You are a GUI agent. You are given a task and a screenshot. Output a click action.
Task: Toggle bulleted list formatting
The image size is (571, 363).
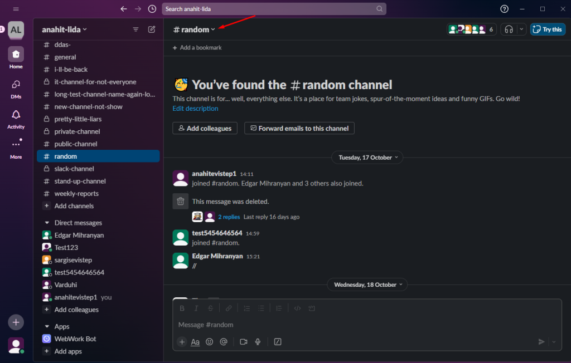261,308
